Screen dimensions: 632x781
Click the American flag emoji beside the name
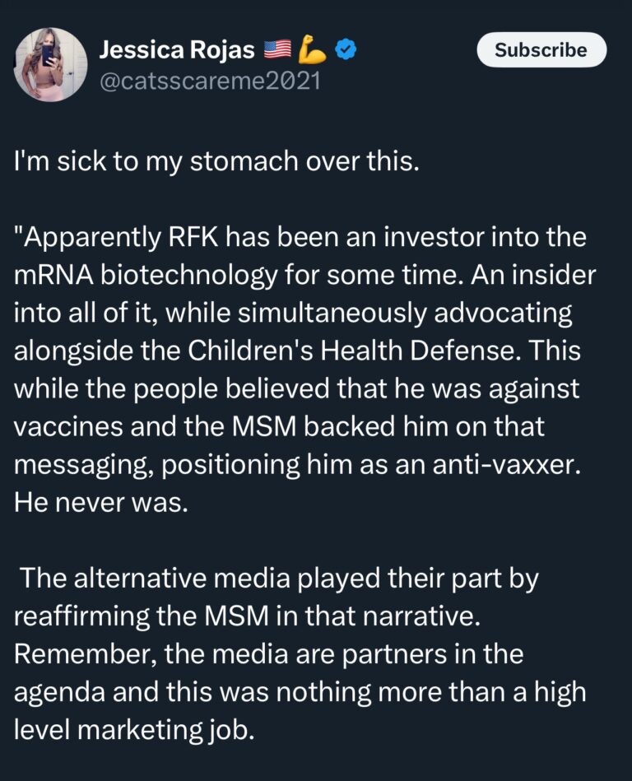[x=277, y=49]
